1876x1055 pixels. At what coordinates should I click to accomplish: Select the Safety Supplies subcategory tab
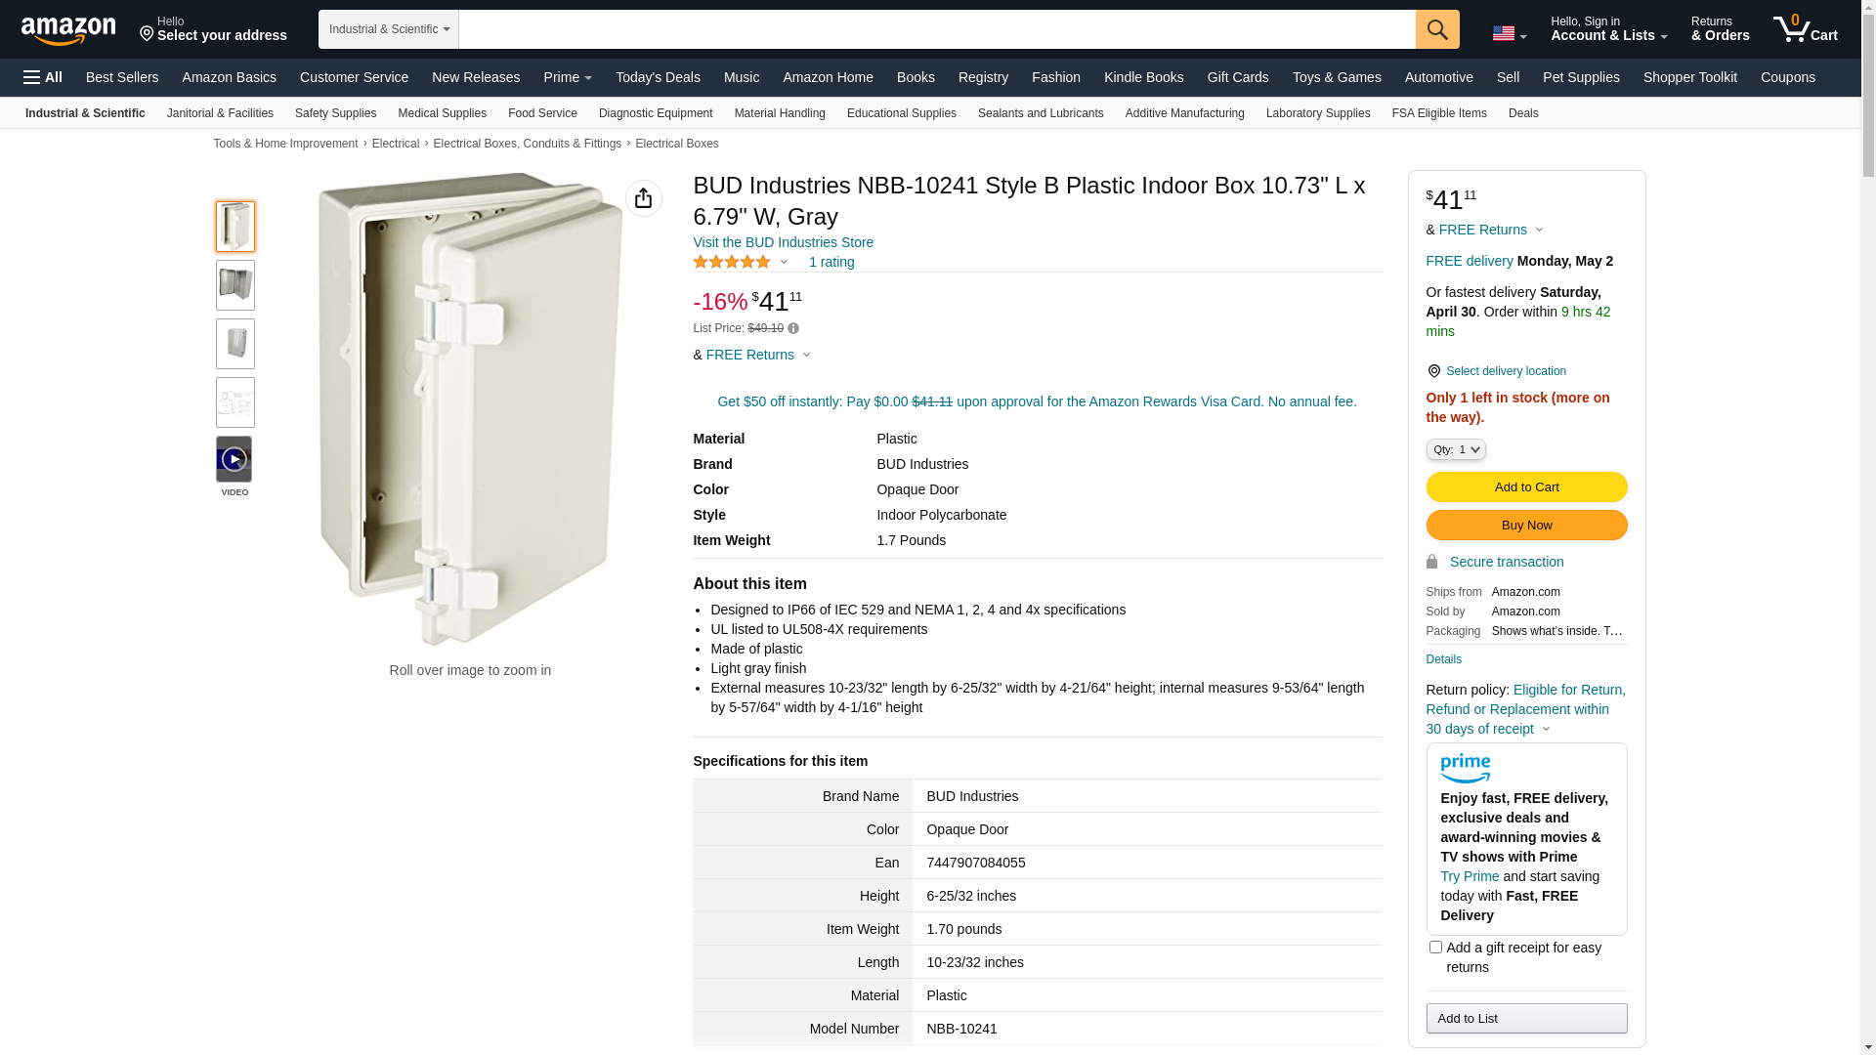(x=335, y=113)
